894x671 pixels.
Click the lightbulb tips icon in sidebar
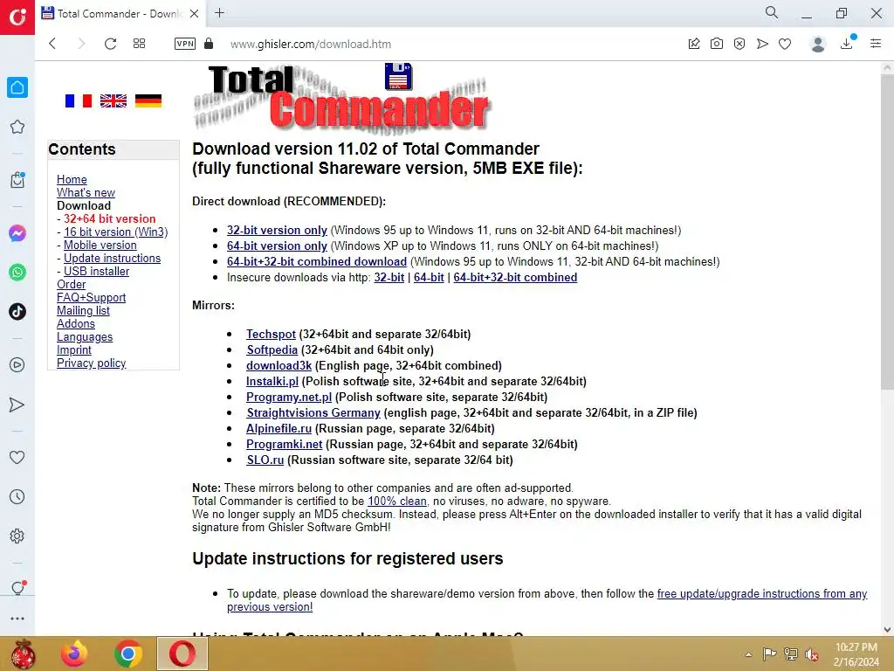pyautogui.click(x=17, y=588)
